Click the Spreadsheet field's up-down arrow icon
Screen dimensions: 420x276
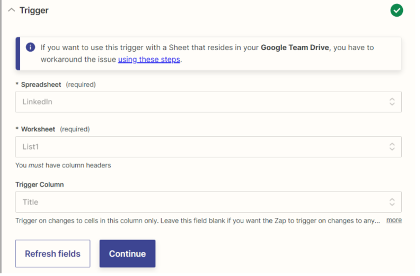[392, 102]
